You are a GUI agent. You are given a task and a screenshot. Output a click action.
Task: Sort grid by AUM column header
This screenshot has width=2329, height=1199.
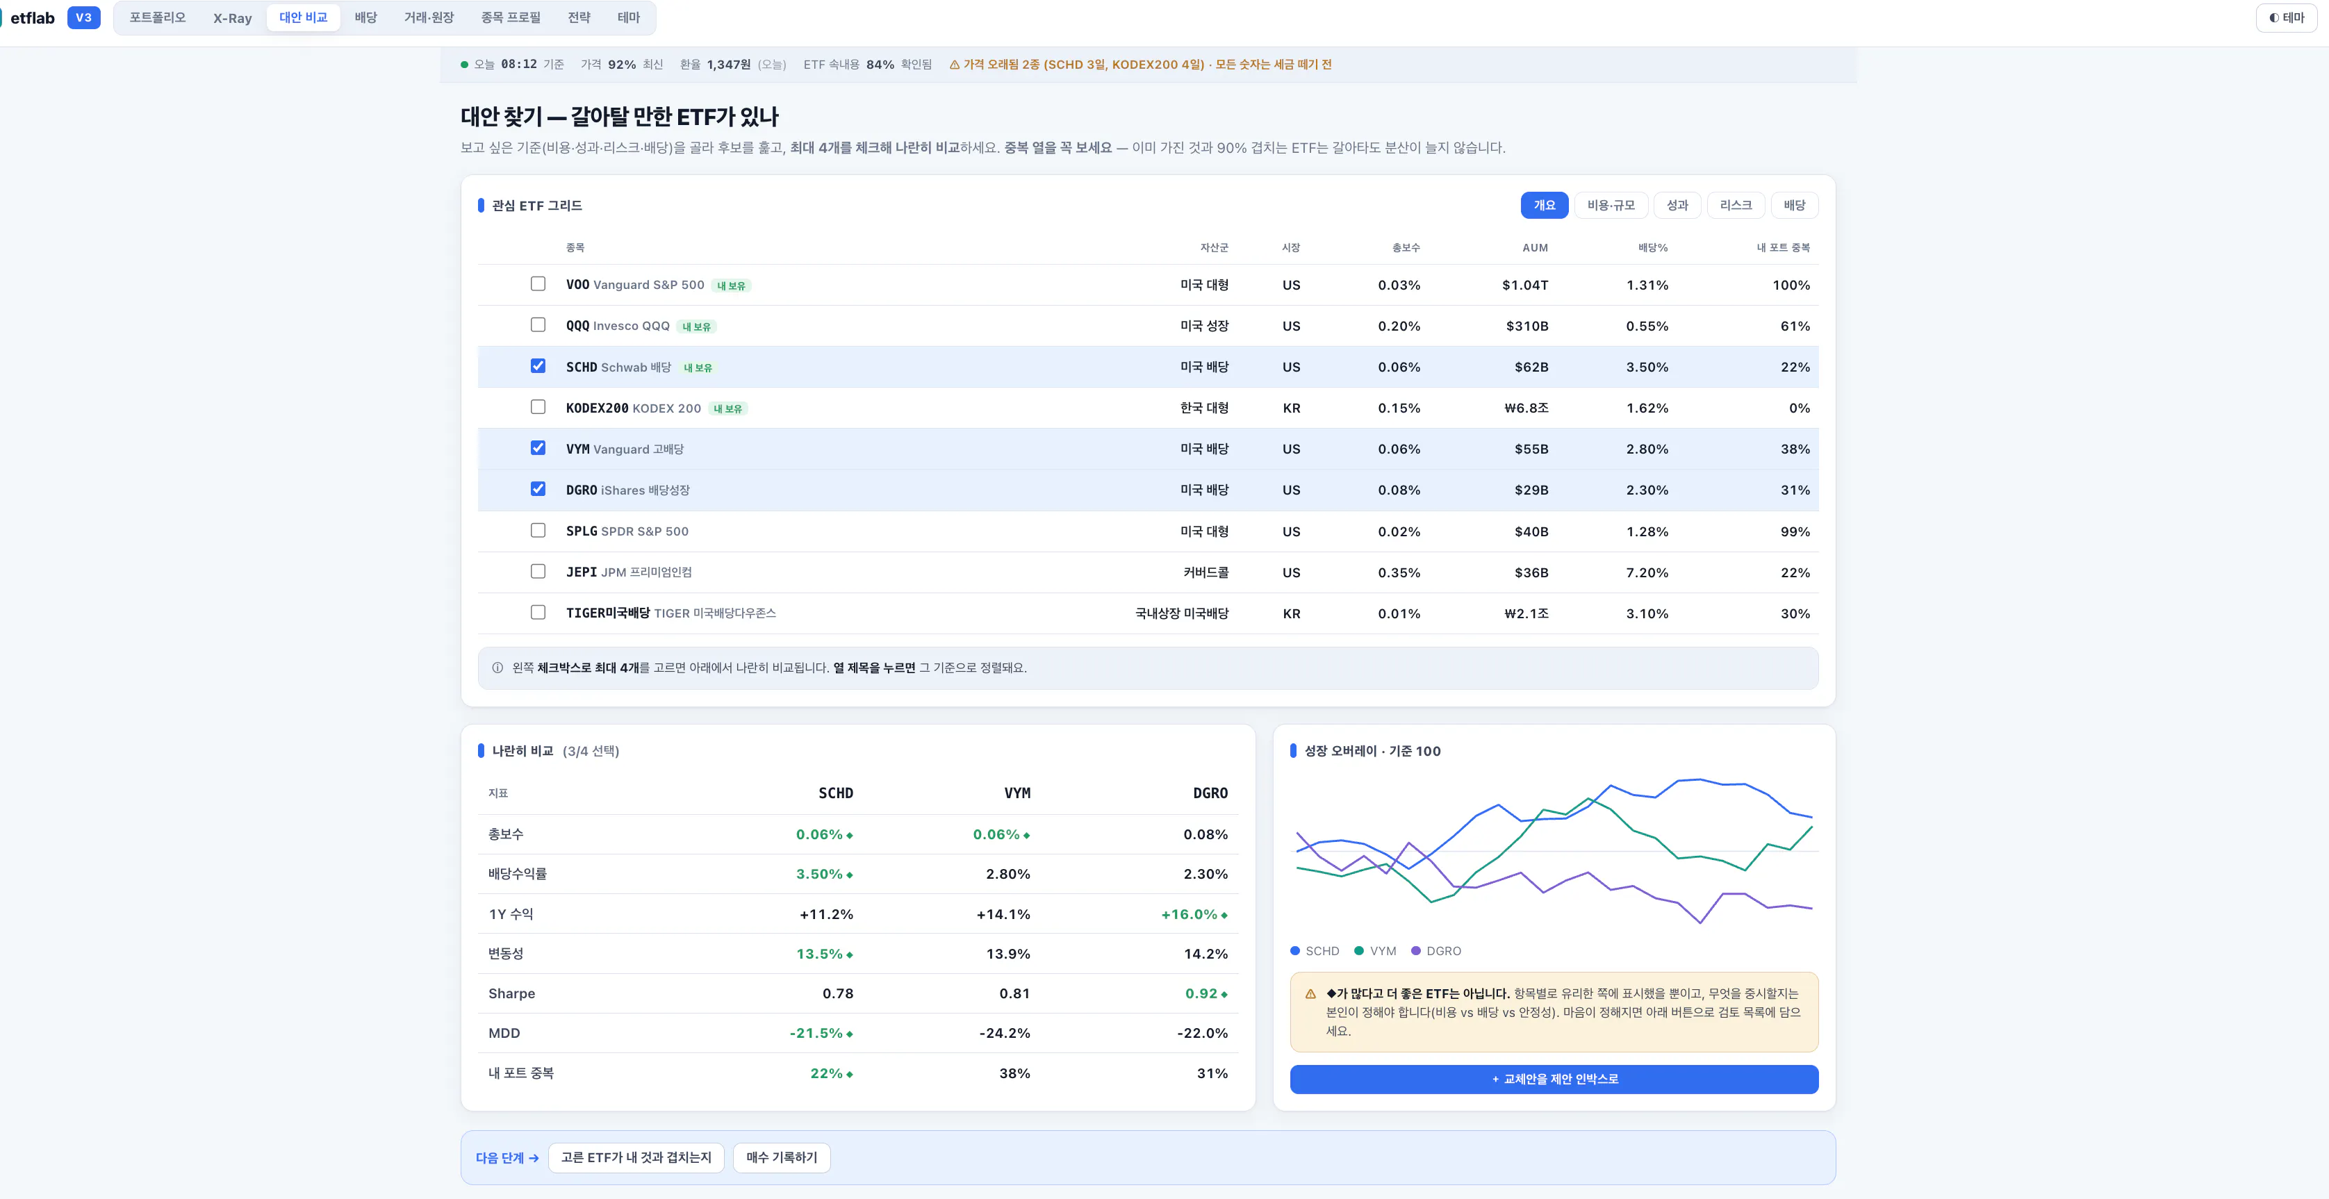(1534, 248)
